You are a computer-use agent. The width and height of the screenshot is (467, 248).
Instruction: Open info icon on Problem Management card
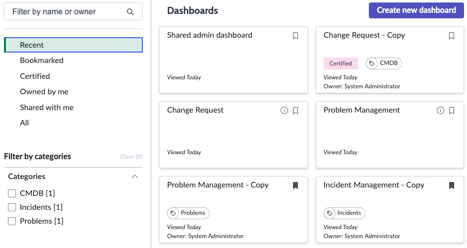click(440, 111)
